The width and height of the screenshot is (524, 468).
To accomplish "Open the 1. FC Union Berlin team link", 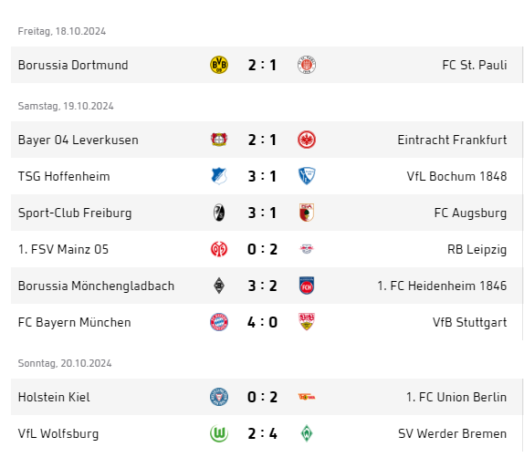I will (x=456, y=397).
